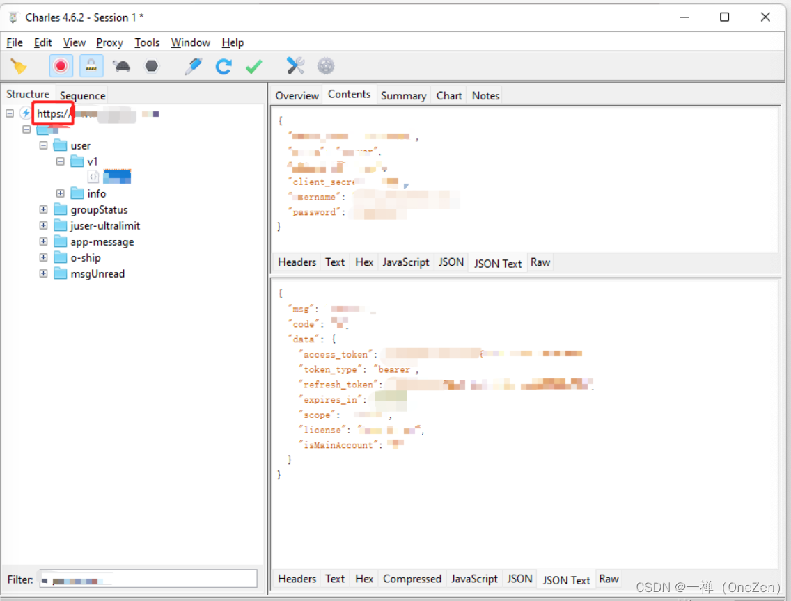The width and height of the screenshot is (791, 601).
Task: Select the msgUnread folder row
Action: click(x=89, y=273)
